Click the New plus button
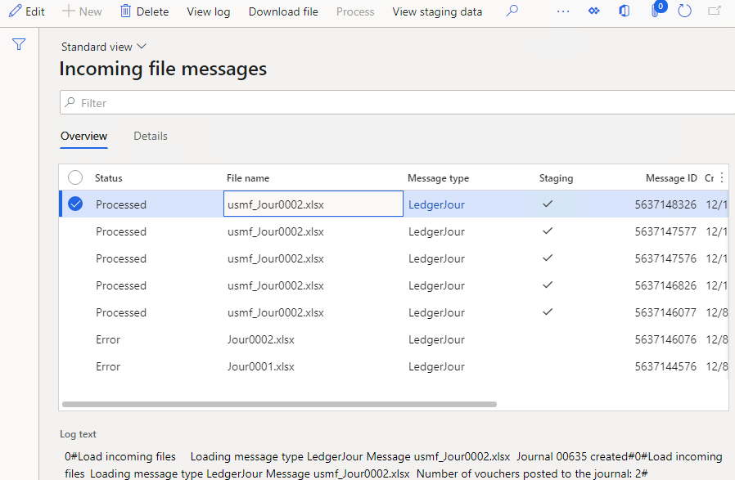This screenshot has width=735, height=480. point(82,11)
